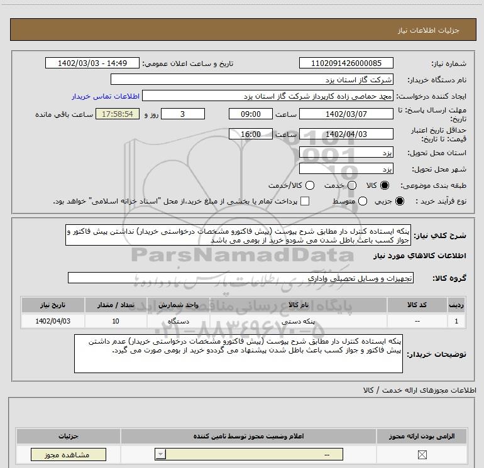The height and width of the screenshot is (468, 484).
Task: Click the کد کالا column header
Action: tap(417, 305)
